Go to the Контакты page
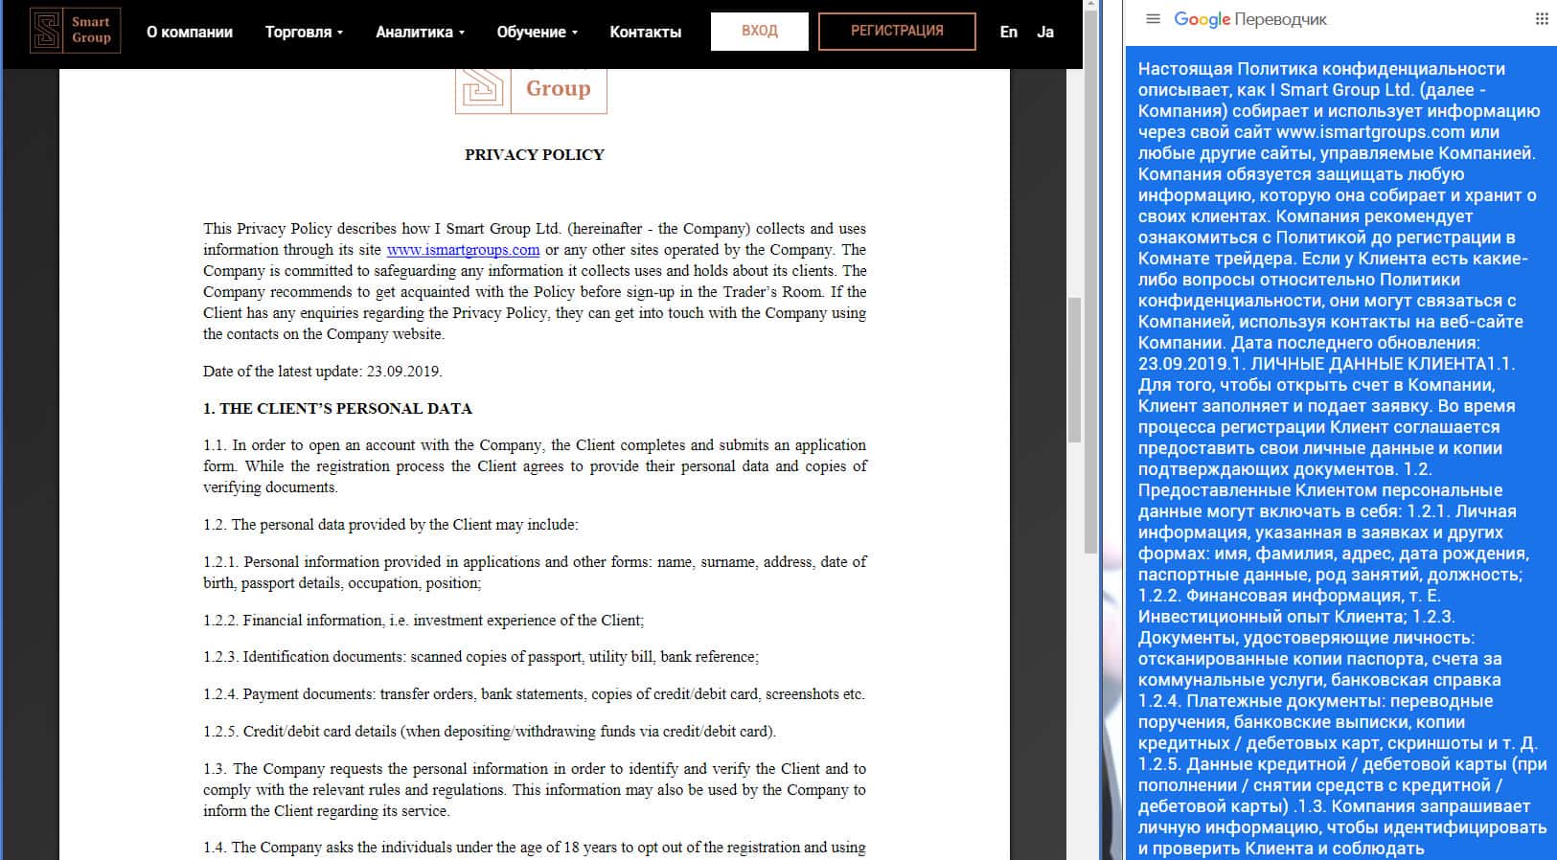Image resolution: width=1557 pixels, height=860 pixels. (x=645, y=32)
